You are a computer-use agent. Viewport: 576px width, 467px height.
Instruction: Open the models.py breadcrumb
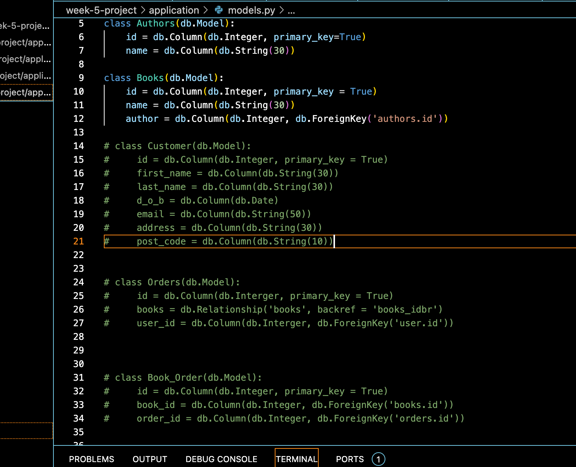click(252, 10)
